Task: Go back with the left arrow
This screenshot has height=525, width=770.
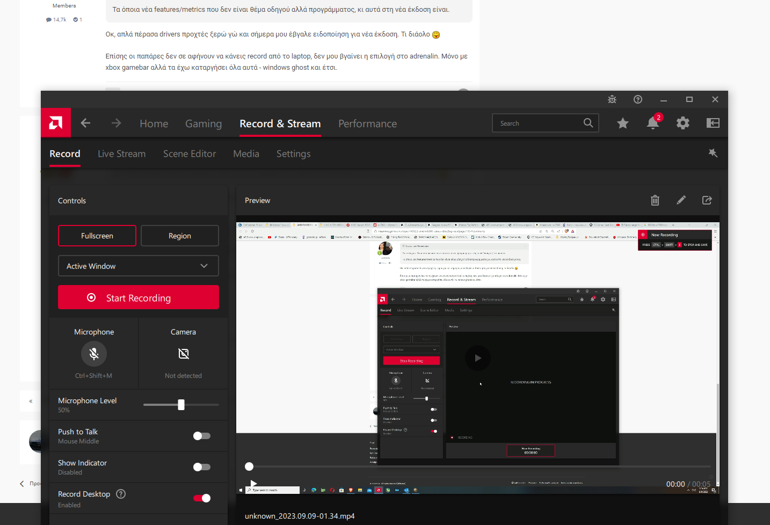Action: pos(85,123)
